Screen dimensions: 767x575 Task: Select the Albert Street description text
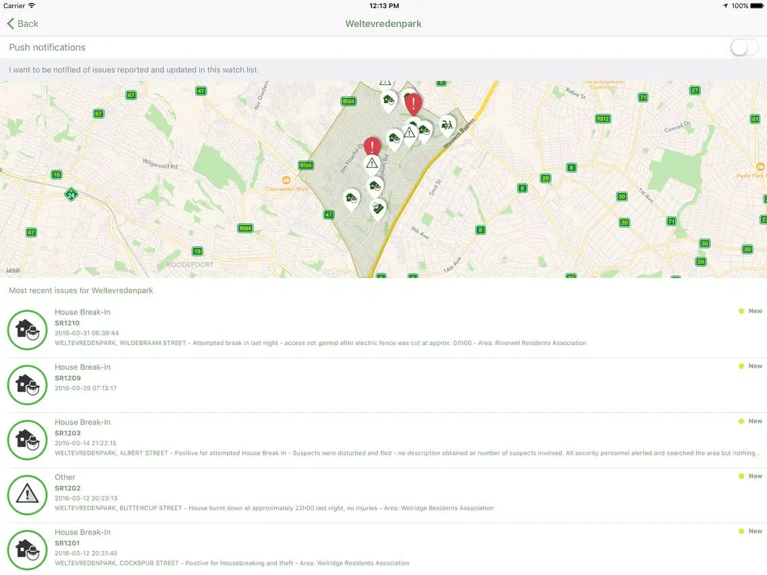tap(408, 454)
